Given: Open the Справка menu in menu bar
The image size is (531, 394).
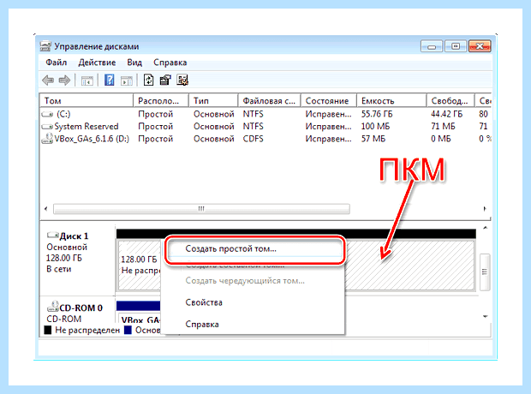Looking at the screenshot, I should (x=170, y=63).
